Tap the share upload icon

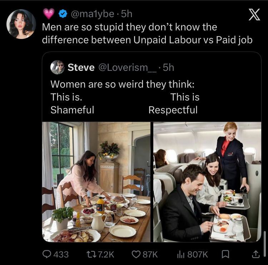point(255,254)
